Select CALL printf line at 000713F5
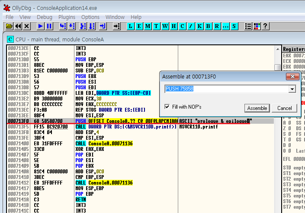The height and width of the screenshot is (213, 305). click(x=140, y=127)
